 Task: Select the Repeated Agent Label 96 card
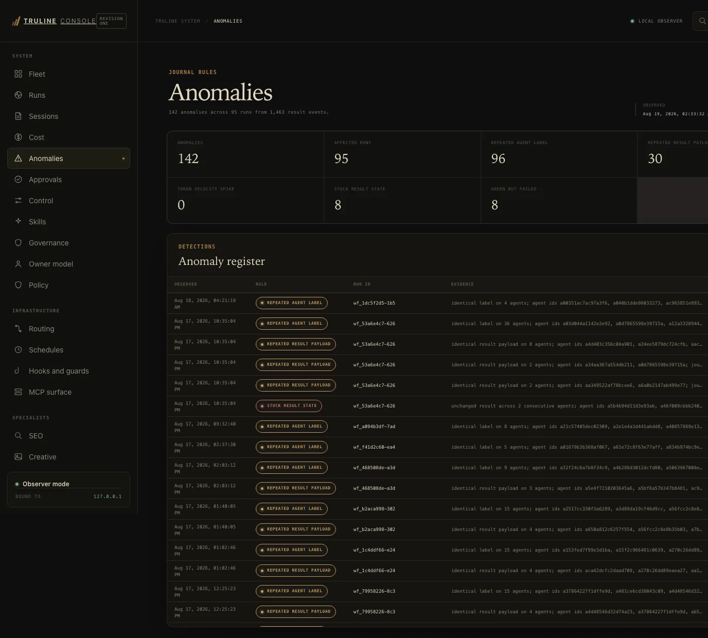(559, 154)
